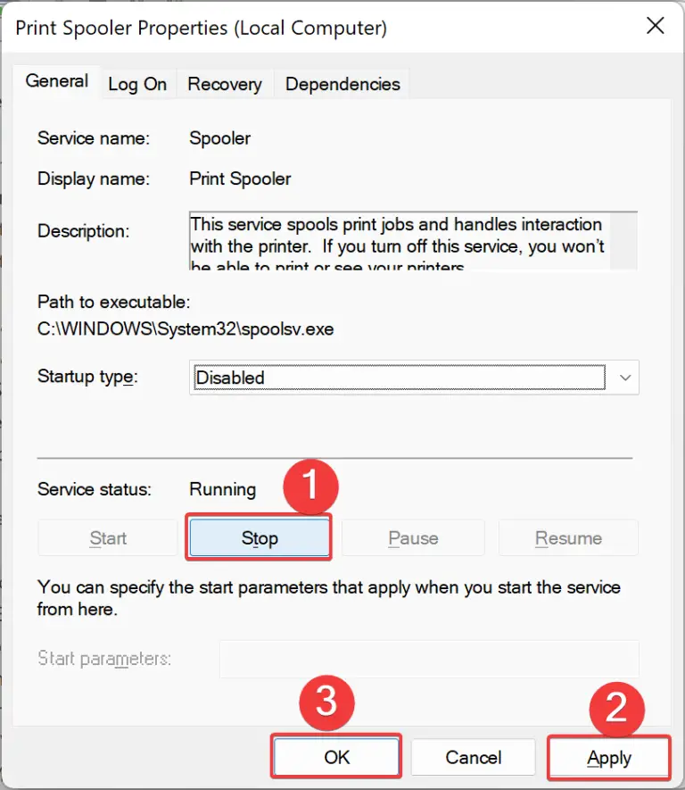Image resolution: width=685 pixels, height=790 pixels.
Task: Stop the Print Spooler service
Action: pyautogui.click(x=259, y=537)
